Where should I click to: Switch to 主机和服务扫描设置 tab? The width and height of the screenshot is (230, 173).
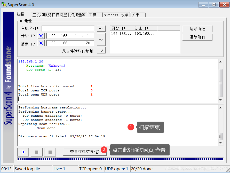pyautogui.click(x=50, y=15)
